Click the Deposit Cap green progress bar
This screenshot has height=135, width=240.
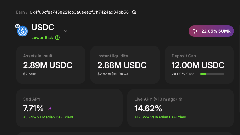(x=212, y=74)
